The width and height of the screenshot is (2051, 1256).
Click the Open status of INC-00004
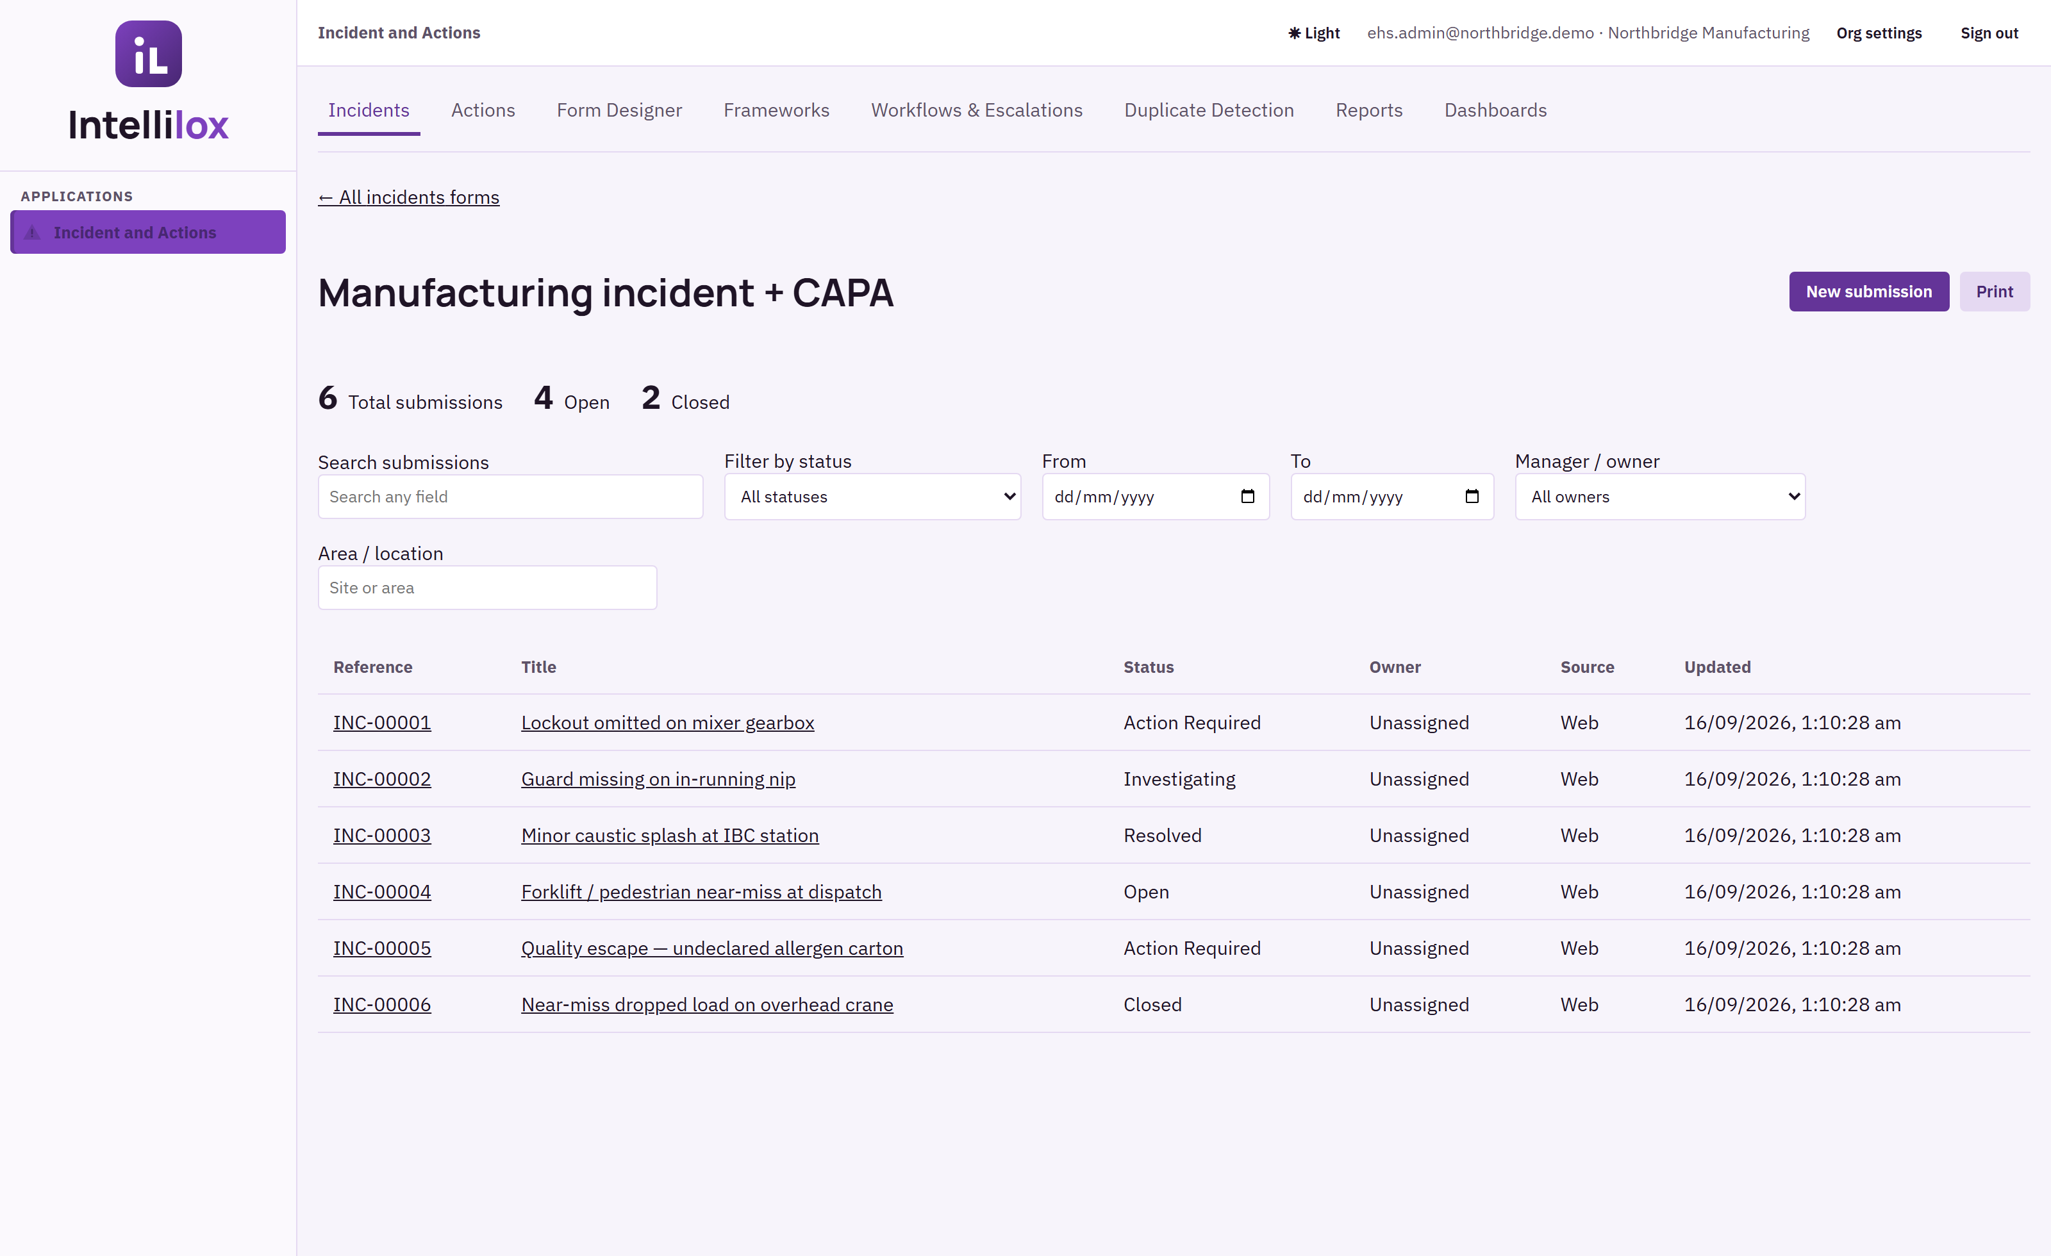[1146, 892]
